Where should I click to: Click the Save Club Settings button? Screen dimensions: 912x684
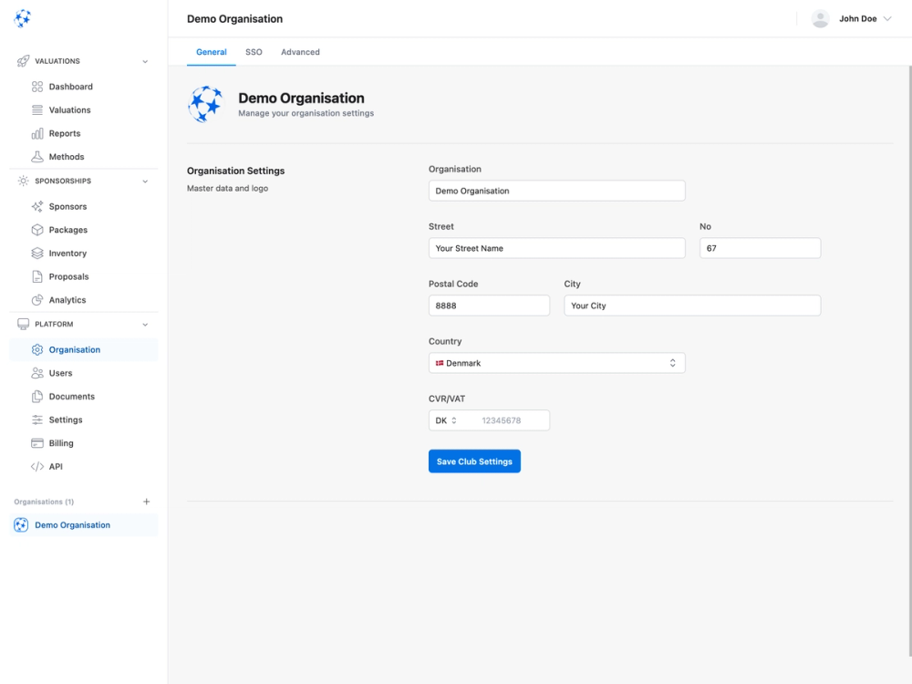tap(474, 461)
